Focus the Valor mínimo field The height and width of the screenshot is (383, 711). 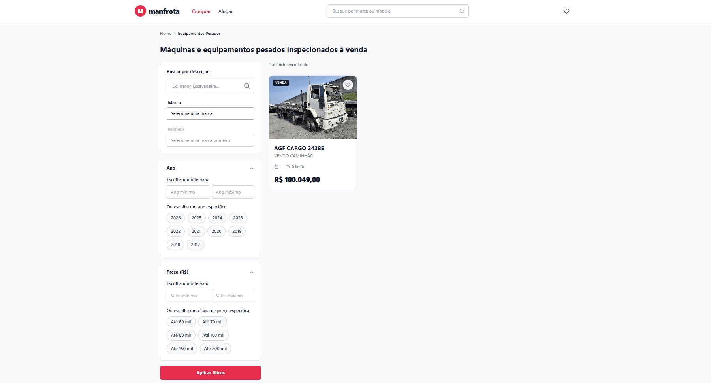tap(188, 296)
